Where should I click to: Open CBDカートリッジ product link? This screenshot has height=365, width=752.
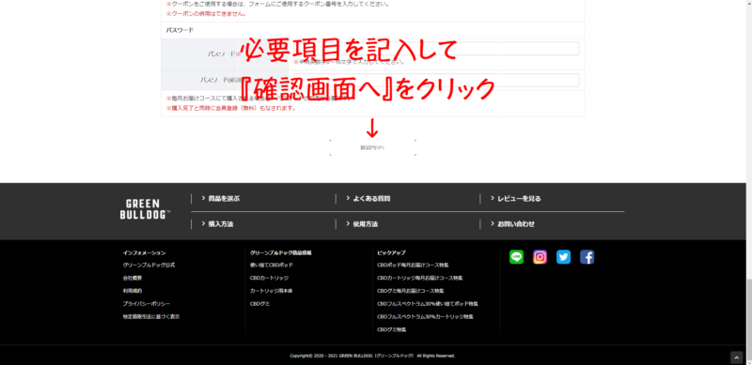pyautogui.click(x=269, y=278)
